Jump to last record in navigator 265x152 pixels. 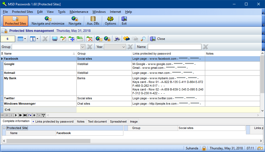click(25, 115)
